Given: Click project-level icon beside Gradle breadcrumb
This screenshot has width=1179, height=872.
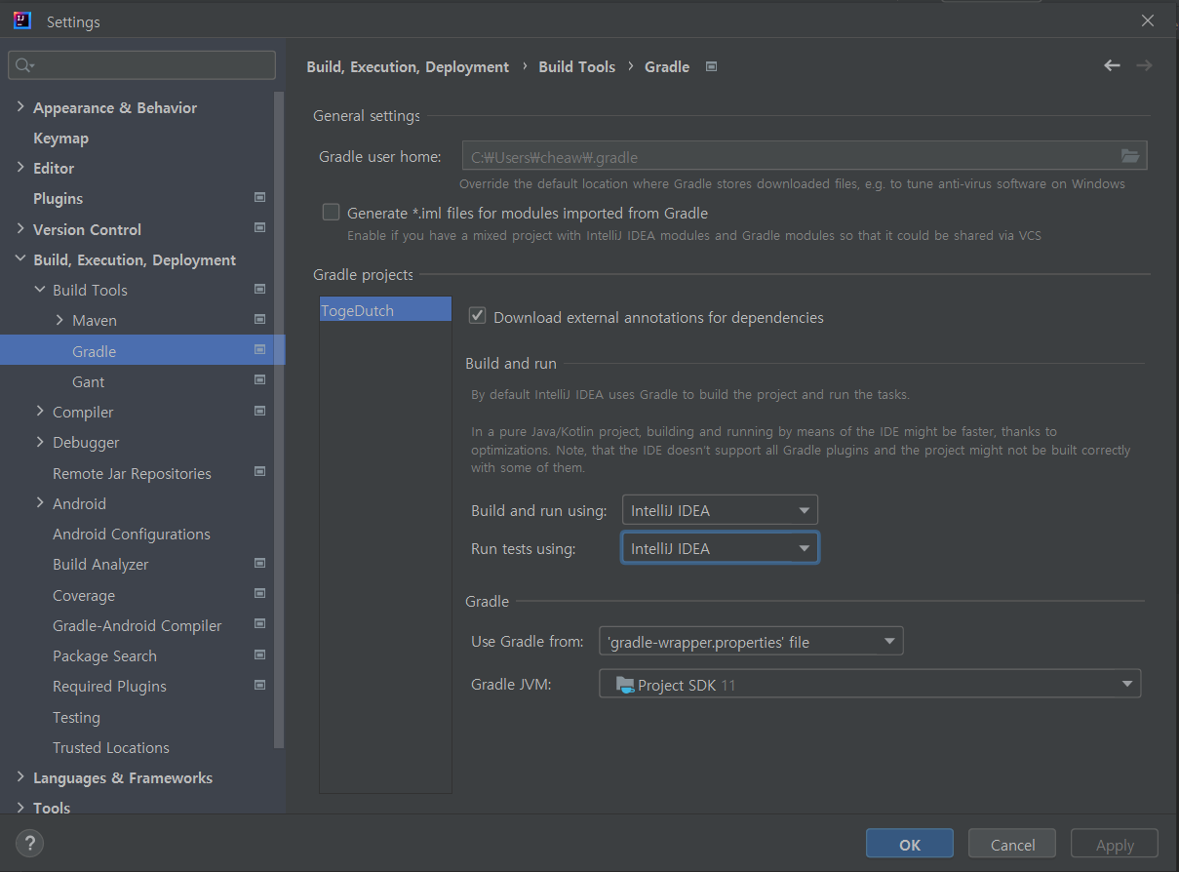Looking at the screenshot, I should click(x=711, y=66).
